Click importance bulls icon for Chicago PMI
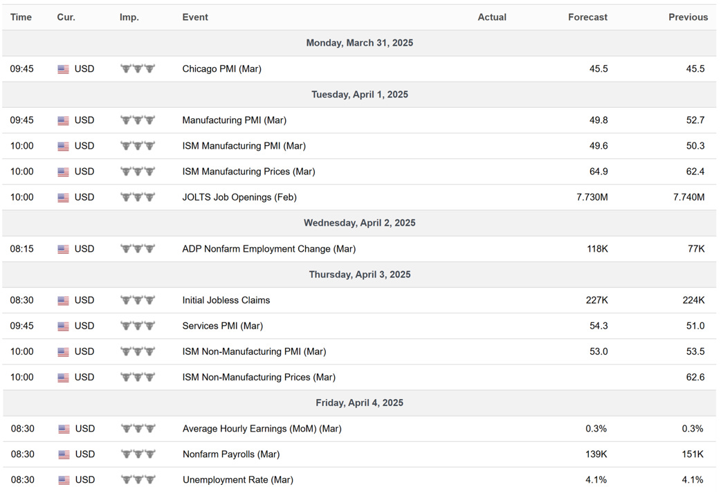 tap(138, 69)
